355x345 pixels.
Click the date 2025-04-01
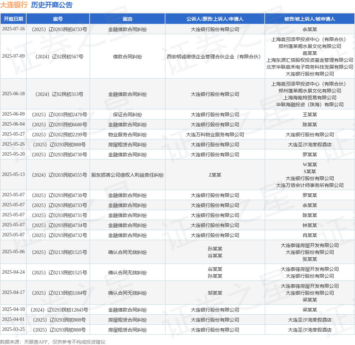click(x=13, y=319)
